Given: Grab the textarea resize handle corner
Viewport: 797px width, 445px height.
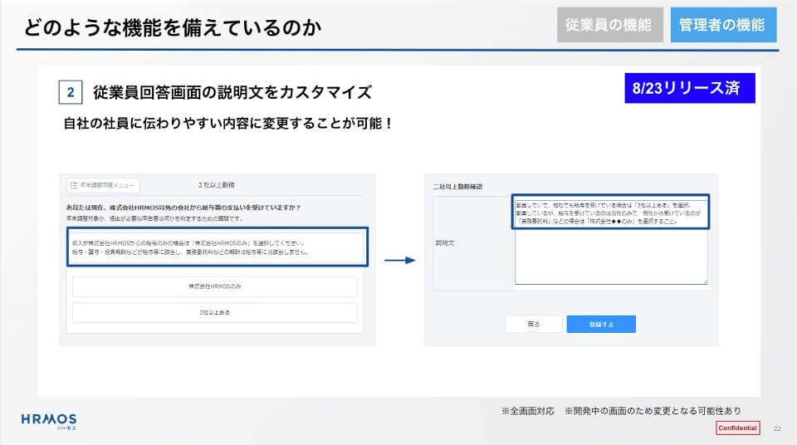Looking at the screenshot, I should click(x=704, y=281).
